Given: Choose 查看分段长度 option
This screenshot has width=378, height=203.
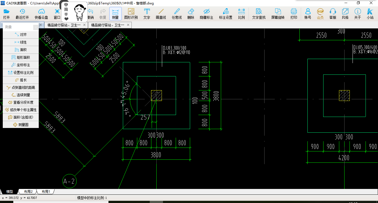Looking at the screenshot, I should coord(21,102).
